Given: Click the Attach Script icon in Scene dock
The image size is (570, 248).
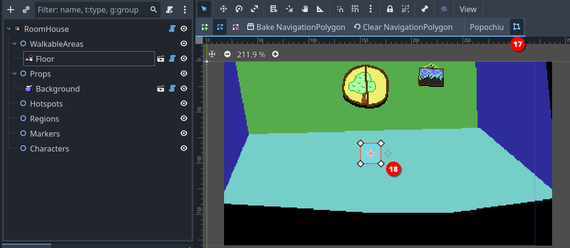Looking at the screenshot, I should pos(169,10).
